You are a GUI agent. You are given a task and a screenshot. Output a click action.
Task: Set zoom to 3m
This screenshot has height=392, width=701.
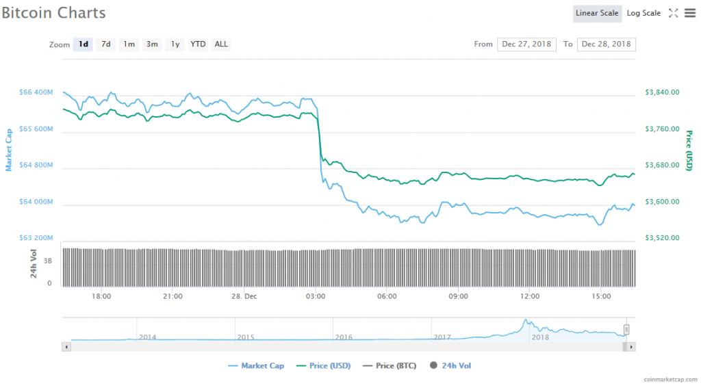152,44
